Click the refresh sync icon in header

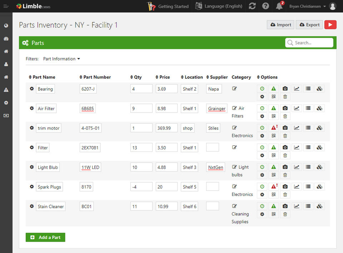click(x=252, y=6)
